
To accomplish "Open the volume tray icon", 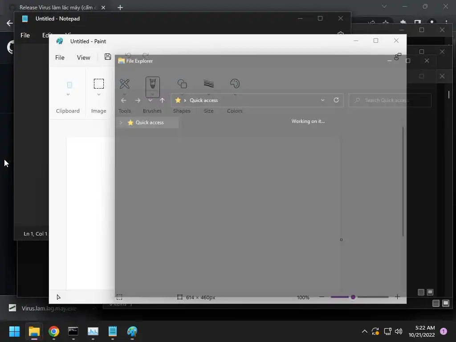I will (399, 331).
